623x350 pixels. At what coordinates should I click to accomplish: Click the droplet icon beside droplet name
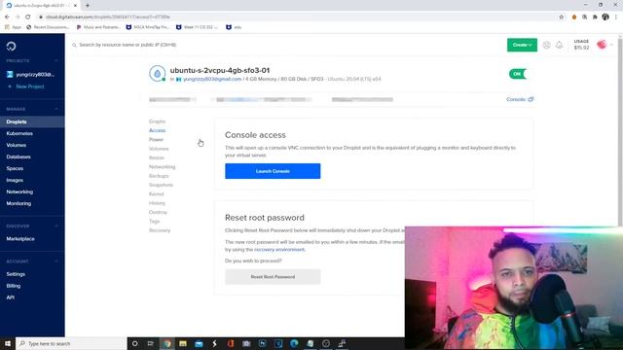[x=158, y=74]
